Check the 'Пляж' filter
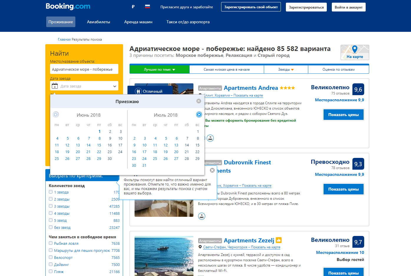 (x=51, y=271)
